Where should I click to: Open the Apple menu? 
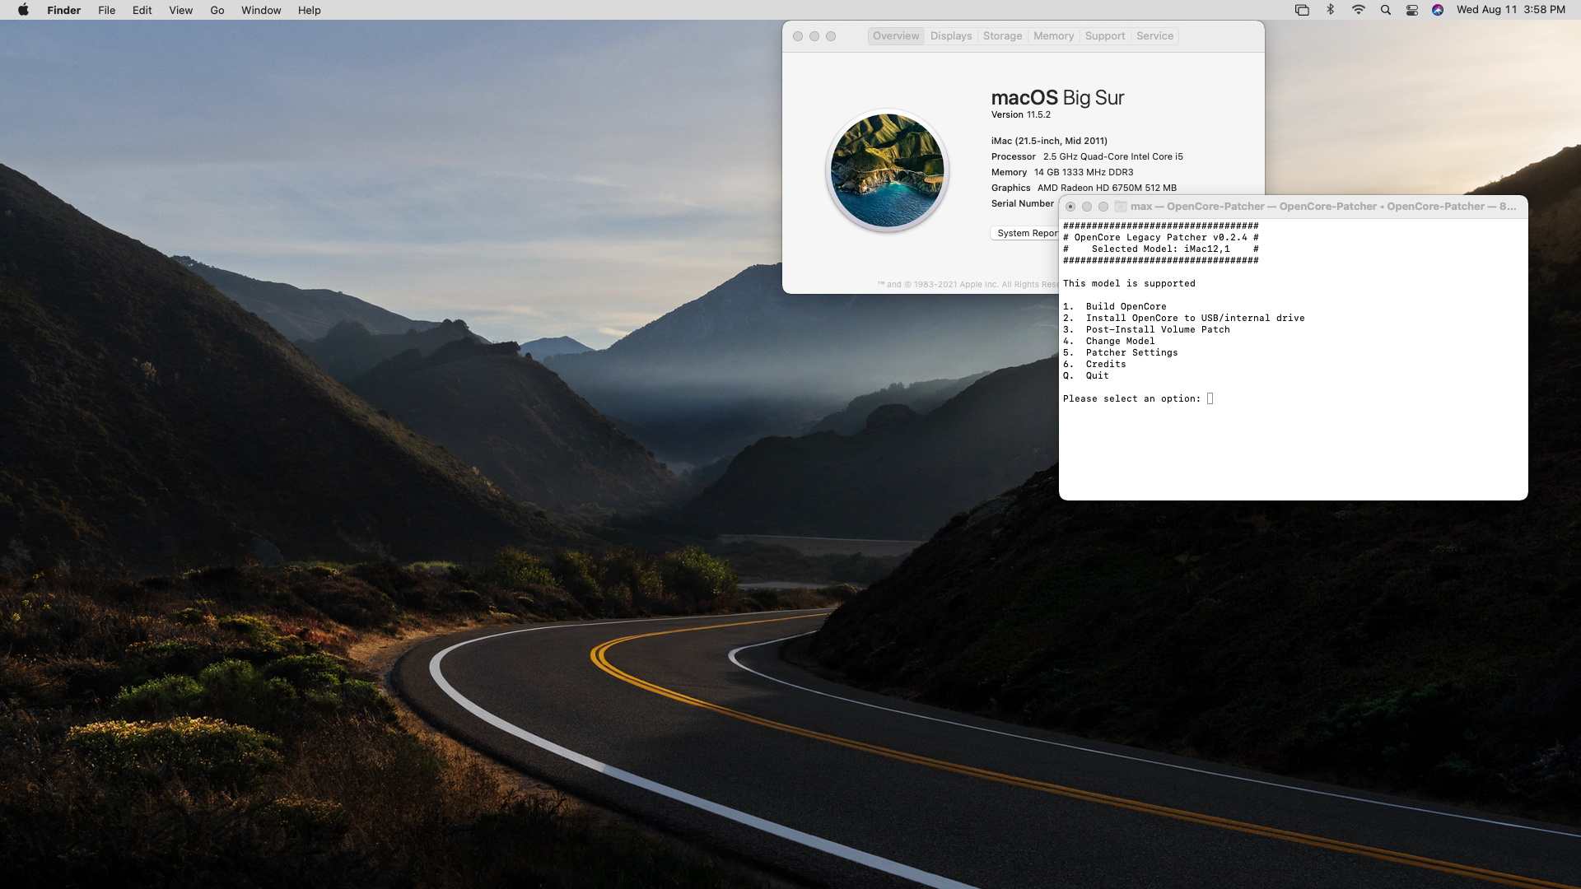point(23,10)
